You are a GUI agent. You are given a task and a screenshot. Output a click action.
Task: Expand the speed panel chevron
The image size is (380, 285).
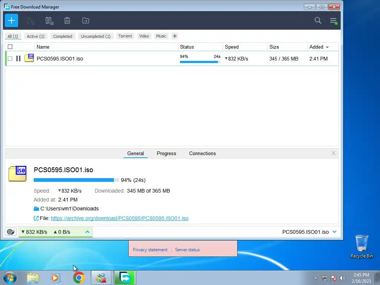coord(87,232)
